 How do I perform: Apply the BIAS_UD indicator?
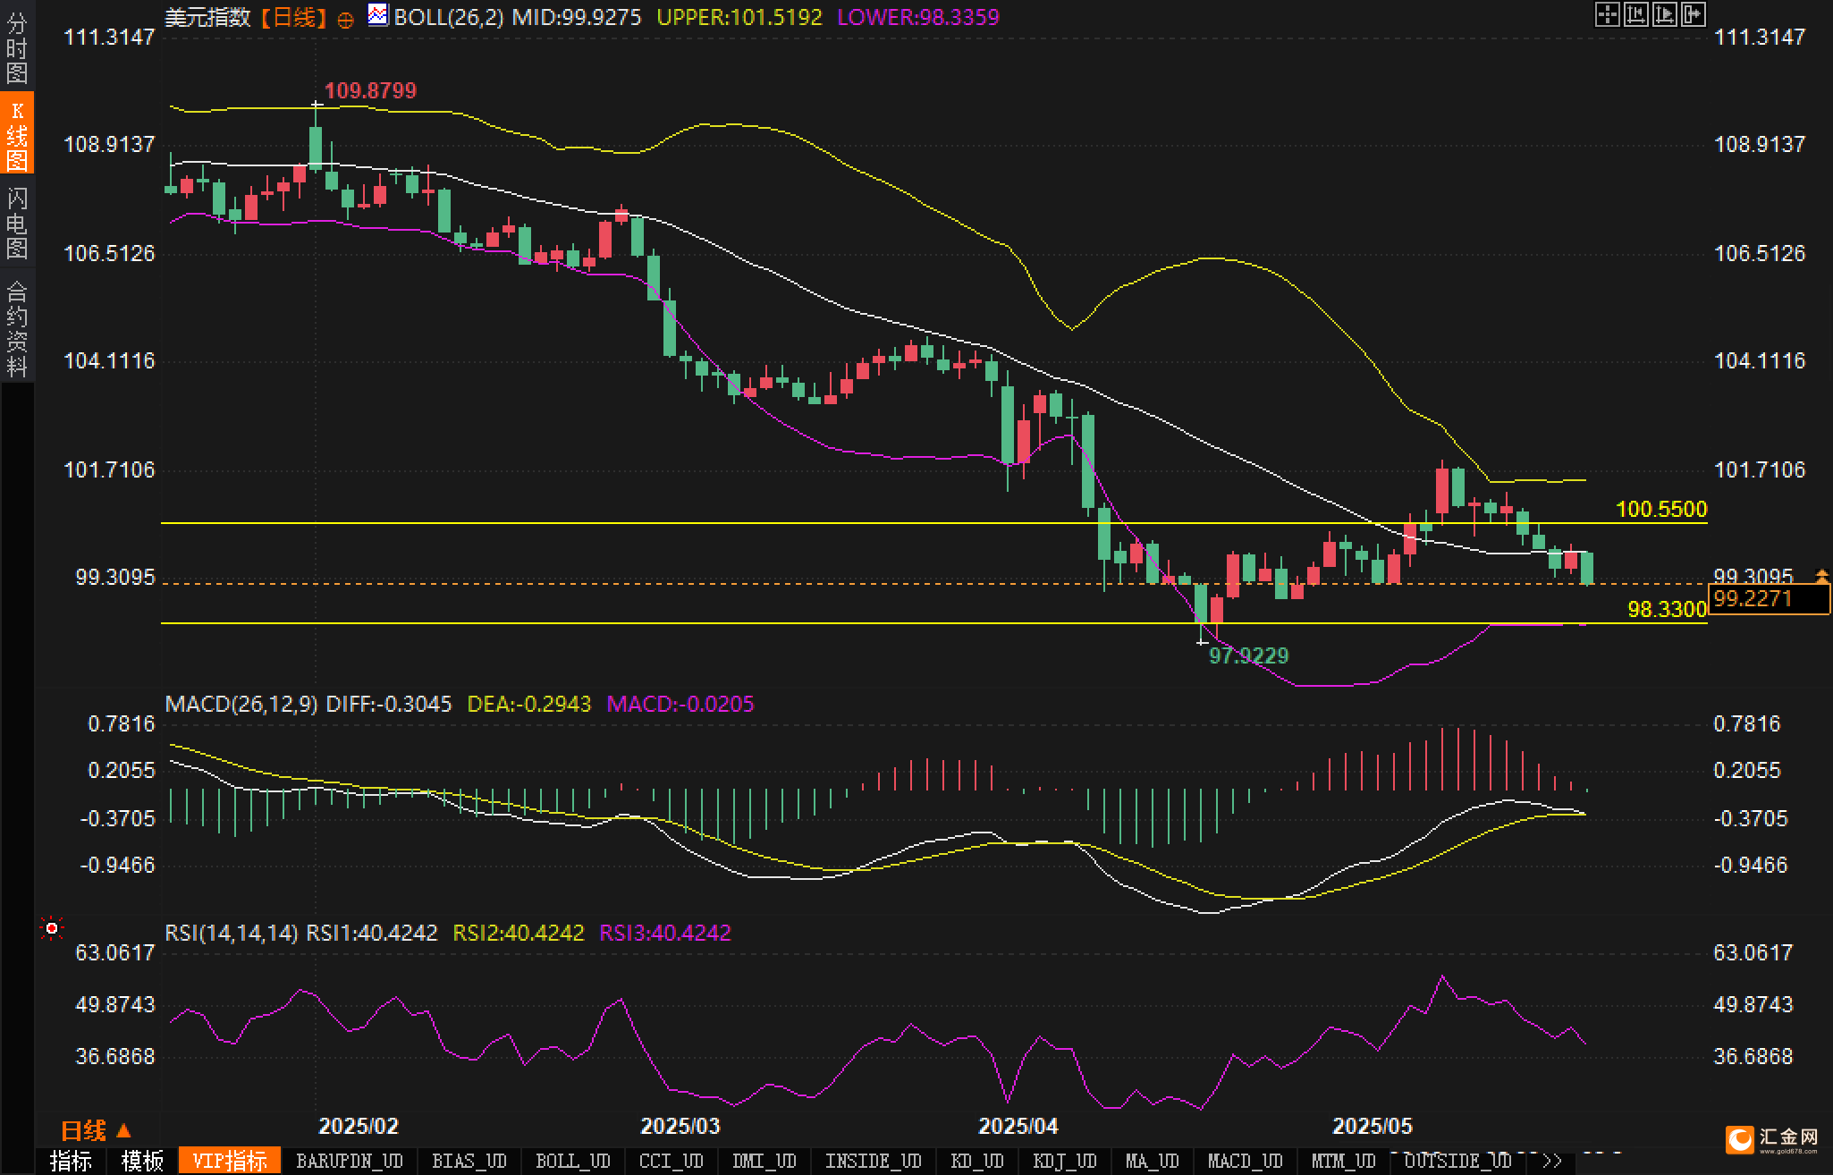pyautogui.click(x=469, y=1161)
